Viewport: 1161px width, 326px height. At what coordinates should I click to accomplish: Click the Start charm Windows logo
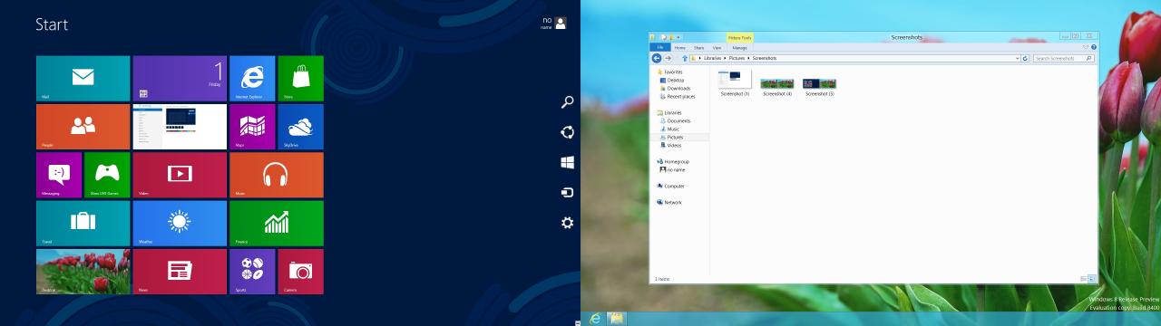click(568, 162)
